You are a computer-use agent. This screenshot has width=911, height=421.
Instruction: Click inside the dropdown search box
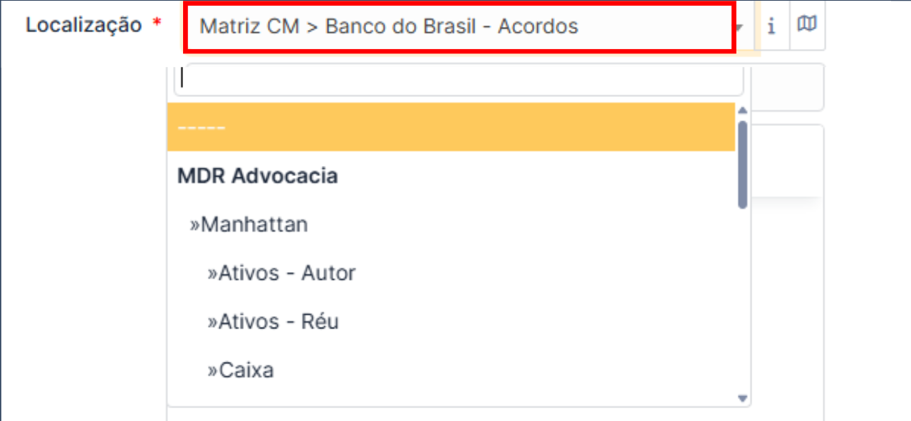[456, 78]
